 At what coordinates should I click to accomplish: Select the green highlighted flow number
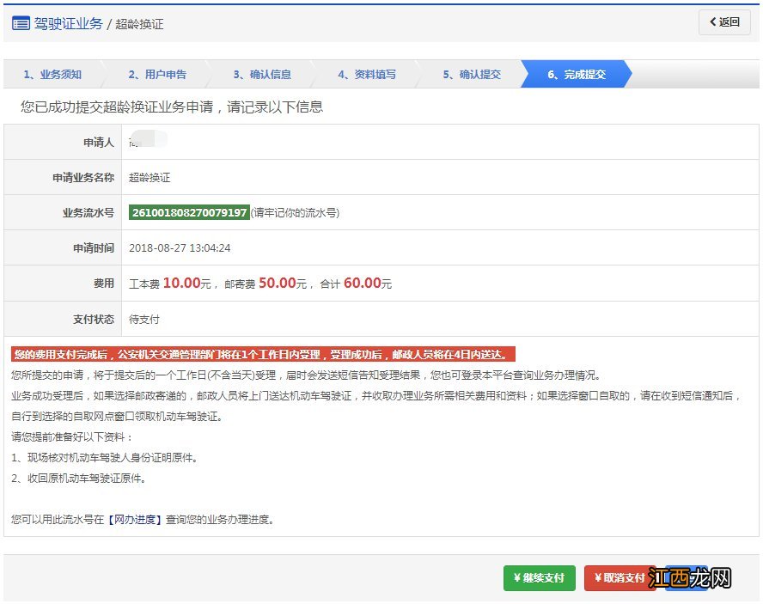coord(187,211)
